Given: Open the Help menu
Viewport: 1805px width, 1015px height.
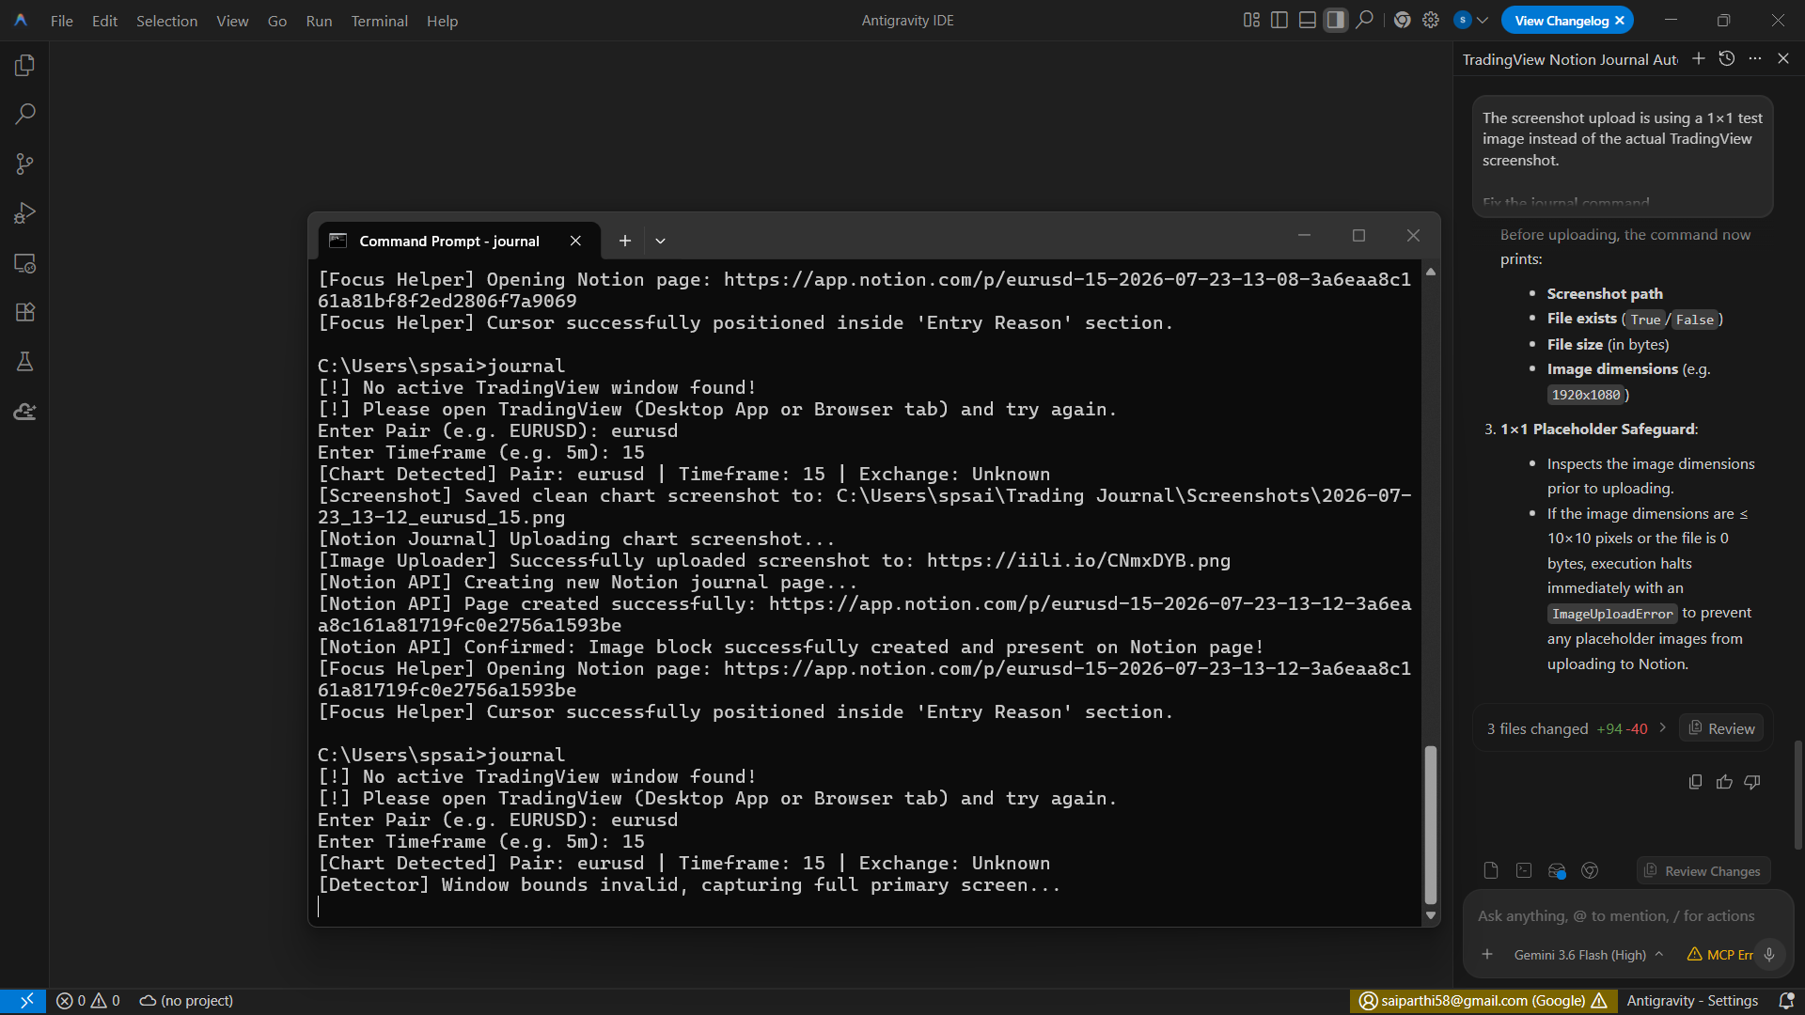Looking at the screenshot, I should coord(442,21).
